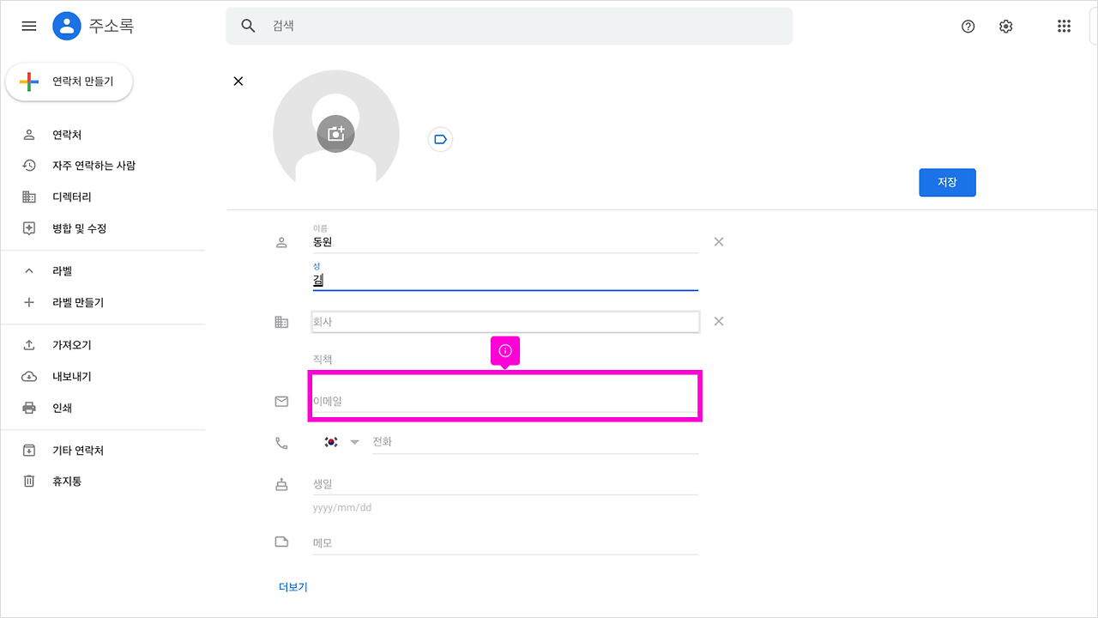Click into the 이메일 input field
The image size is (1098, 618).
click(504, 401)
